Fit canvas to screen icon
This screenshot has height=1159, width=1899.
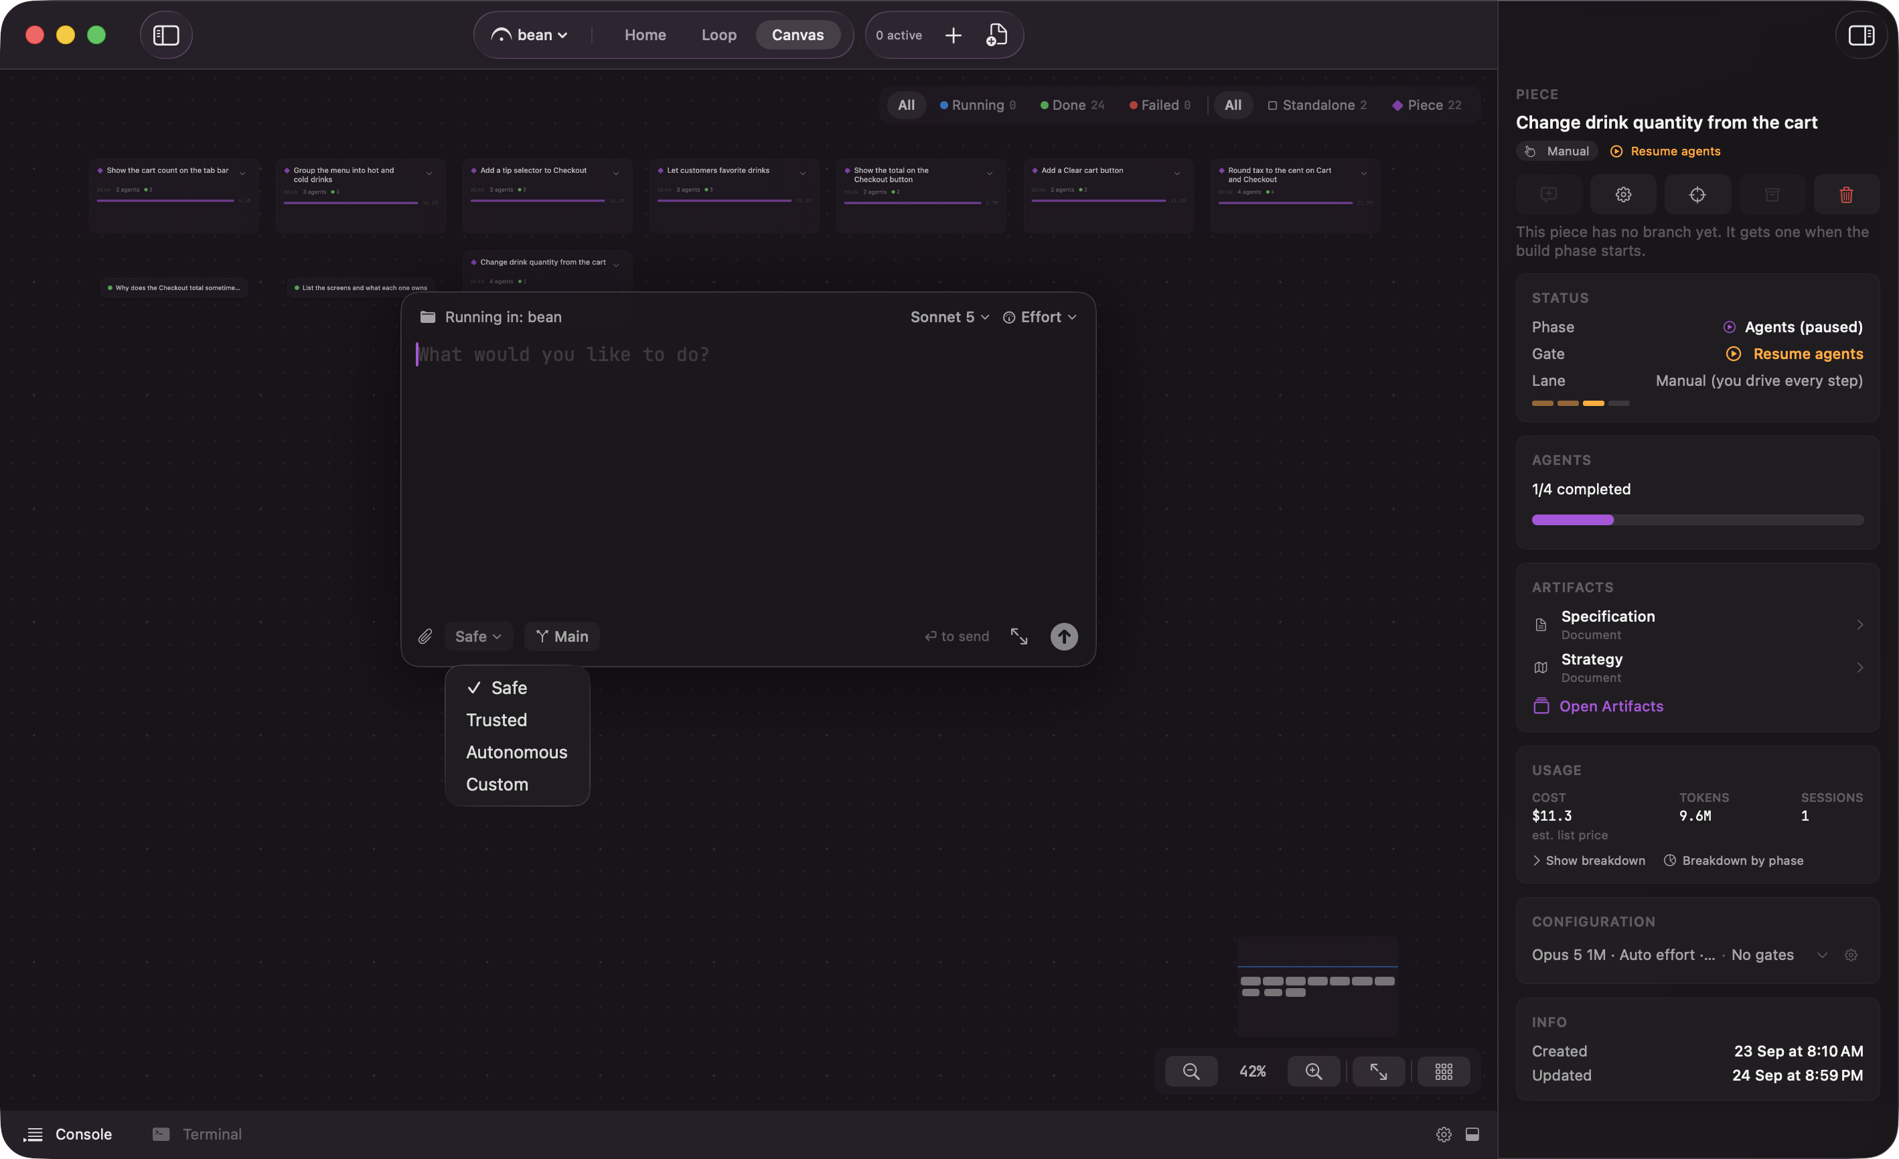click(1378, 1071)
